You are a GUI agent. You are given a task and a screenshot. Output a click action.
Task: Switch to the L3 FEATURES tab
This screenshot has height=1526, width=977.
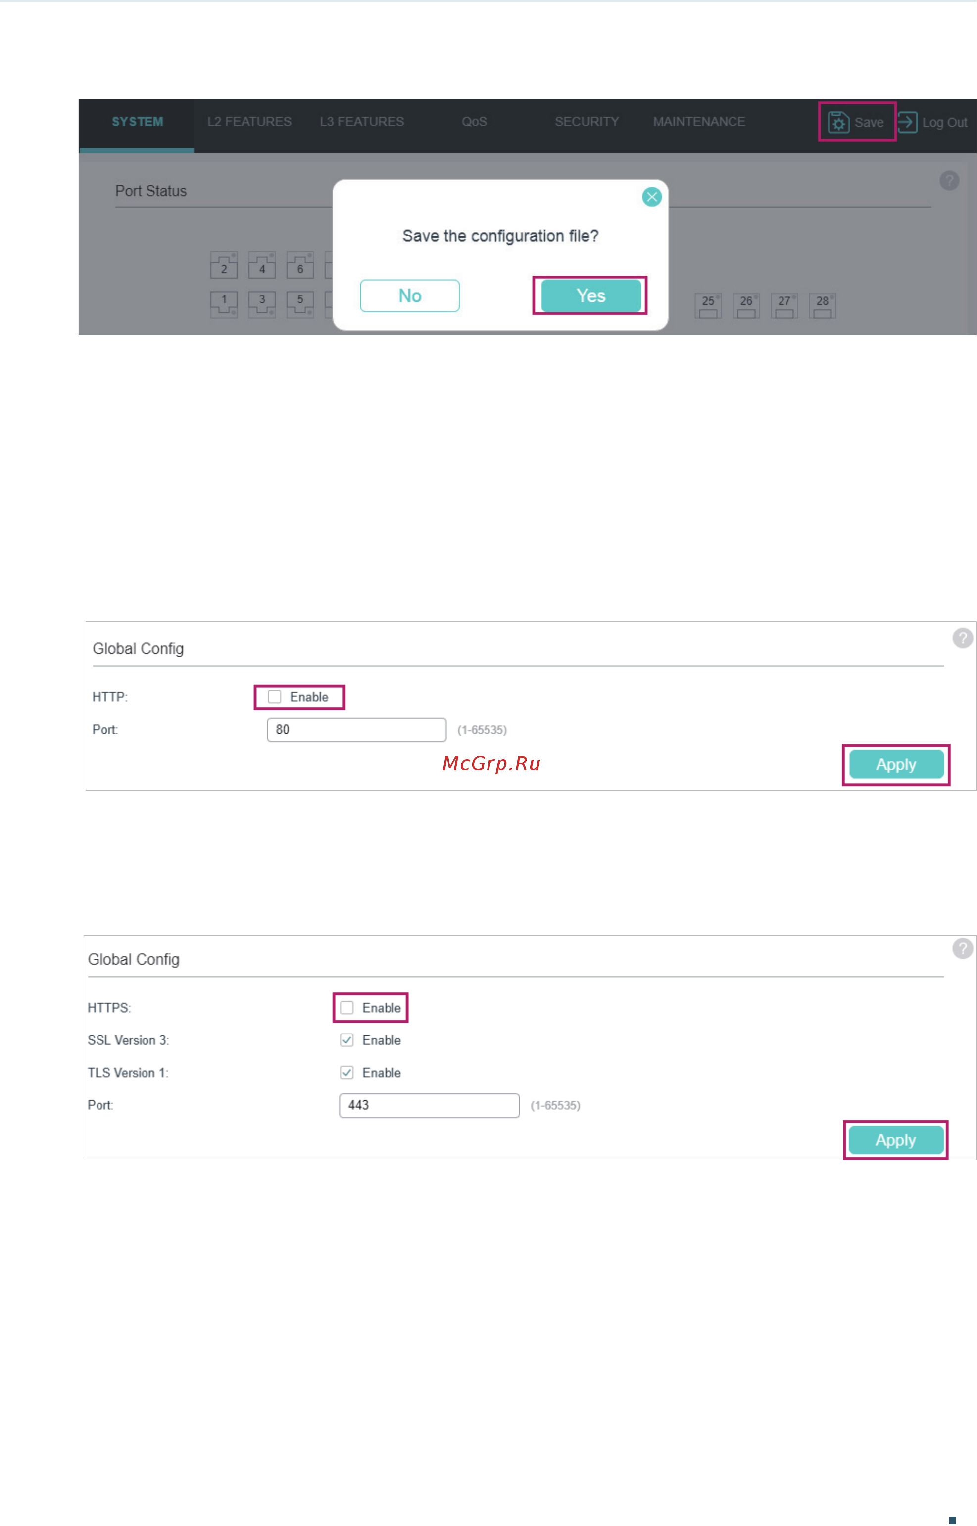[362, 122]
